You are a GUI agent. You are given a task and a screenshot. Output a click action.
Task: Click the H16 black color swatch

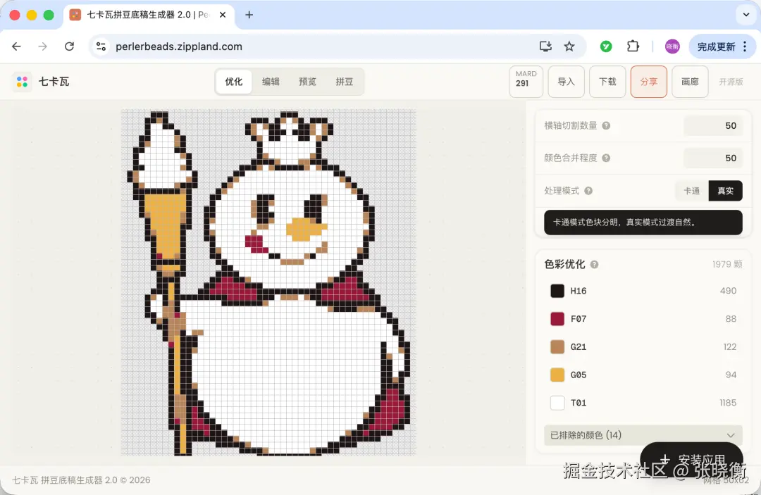(557, 291)
